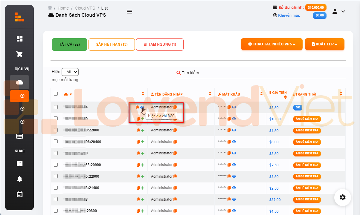Click the help question mark sidebar icon
The height and width of the screenshot is (215, 360).
tap(19, 164)
